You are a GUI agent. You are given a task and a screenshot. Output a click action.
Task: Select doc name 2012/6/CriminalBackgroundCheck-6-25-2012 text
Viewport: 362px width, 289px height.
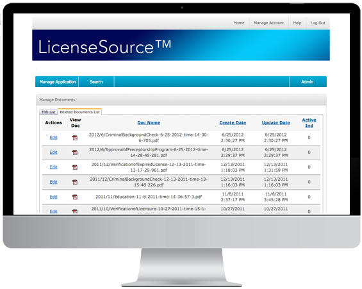(x=149, y=138)
